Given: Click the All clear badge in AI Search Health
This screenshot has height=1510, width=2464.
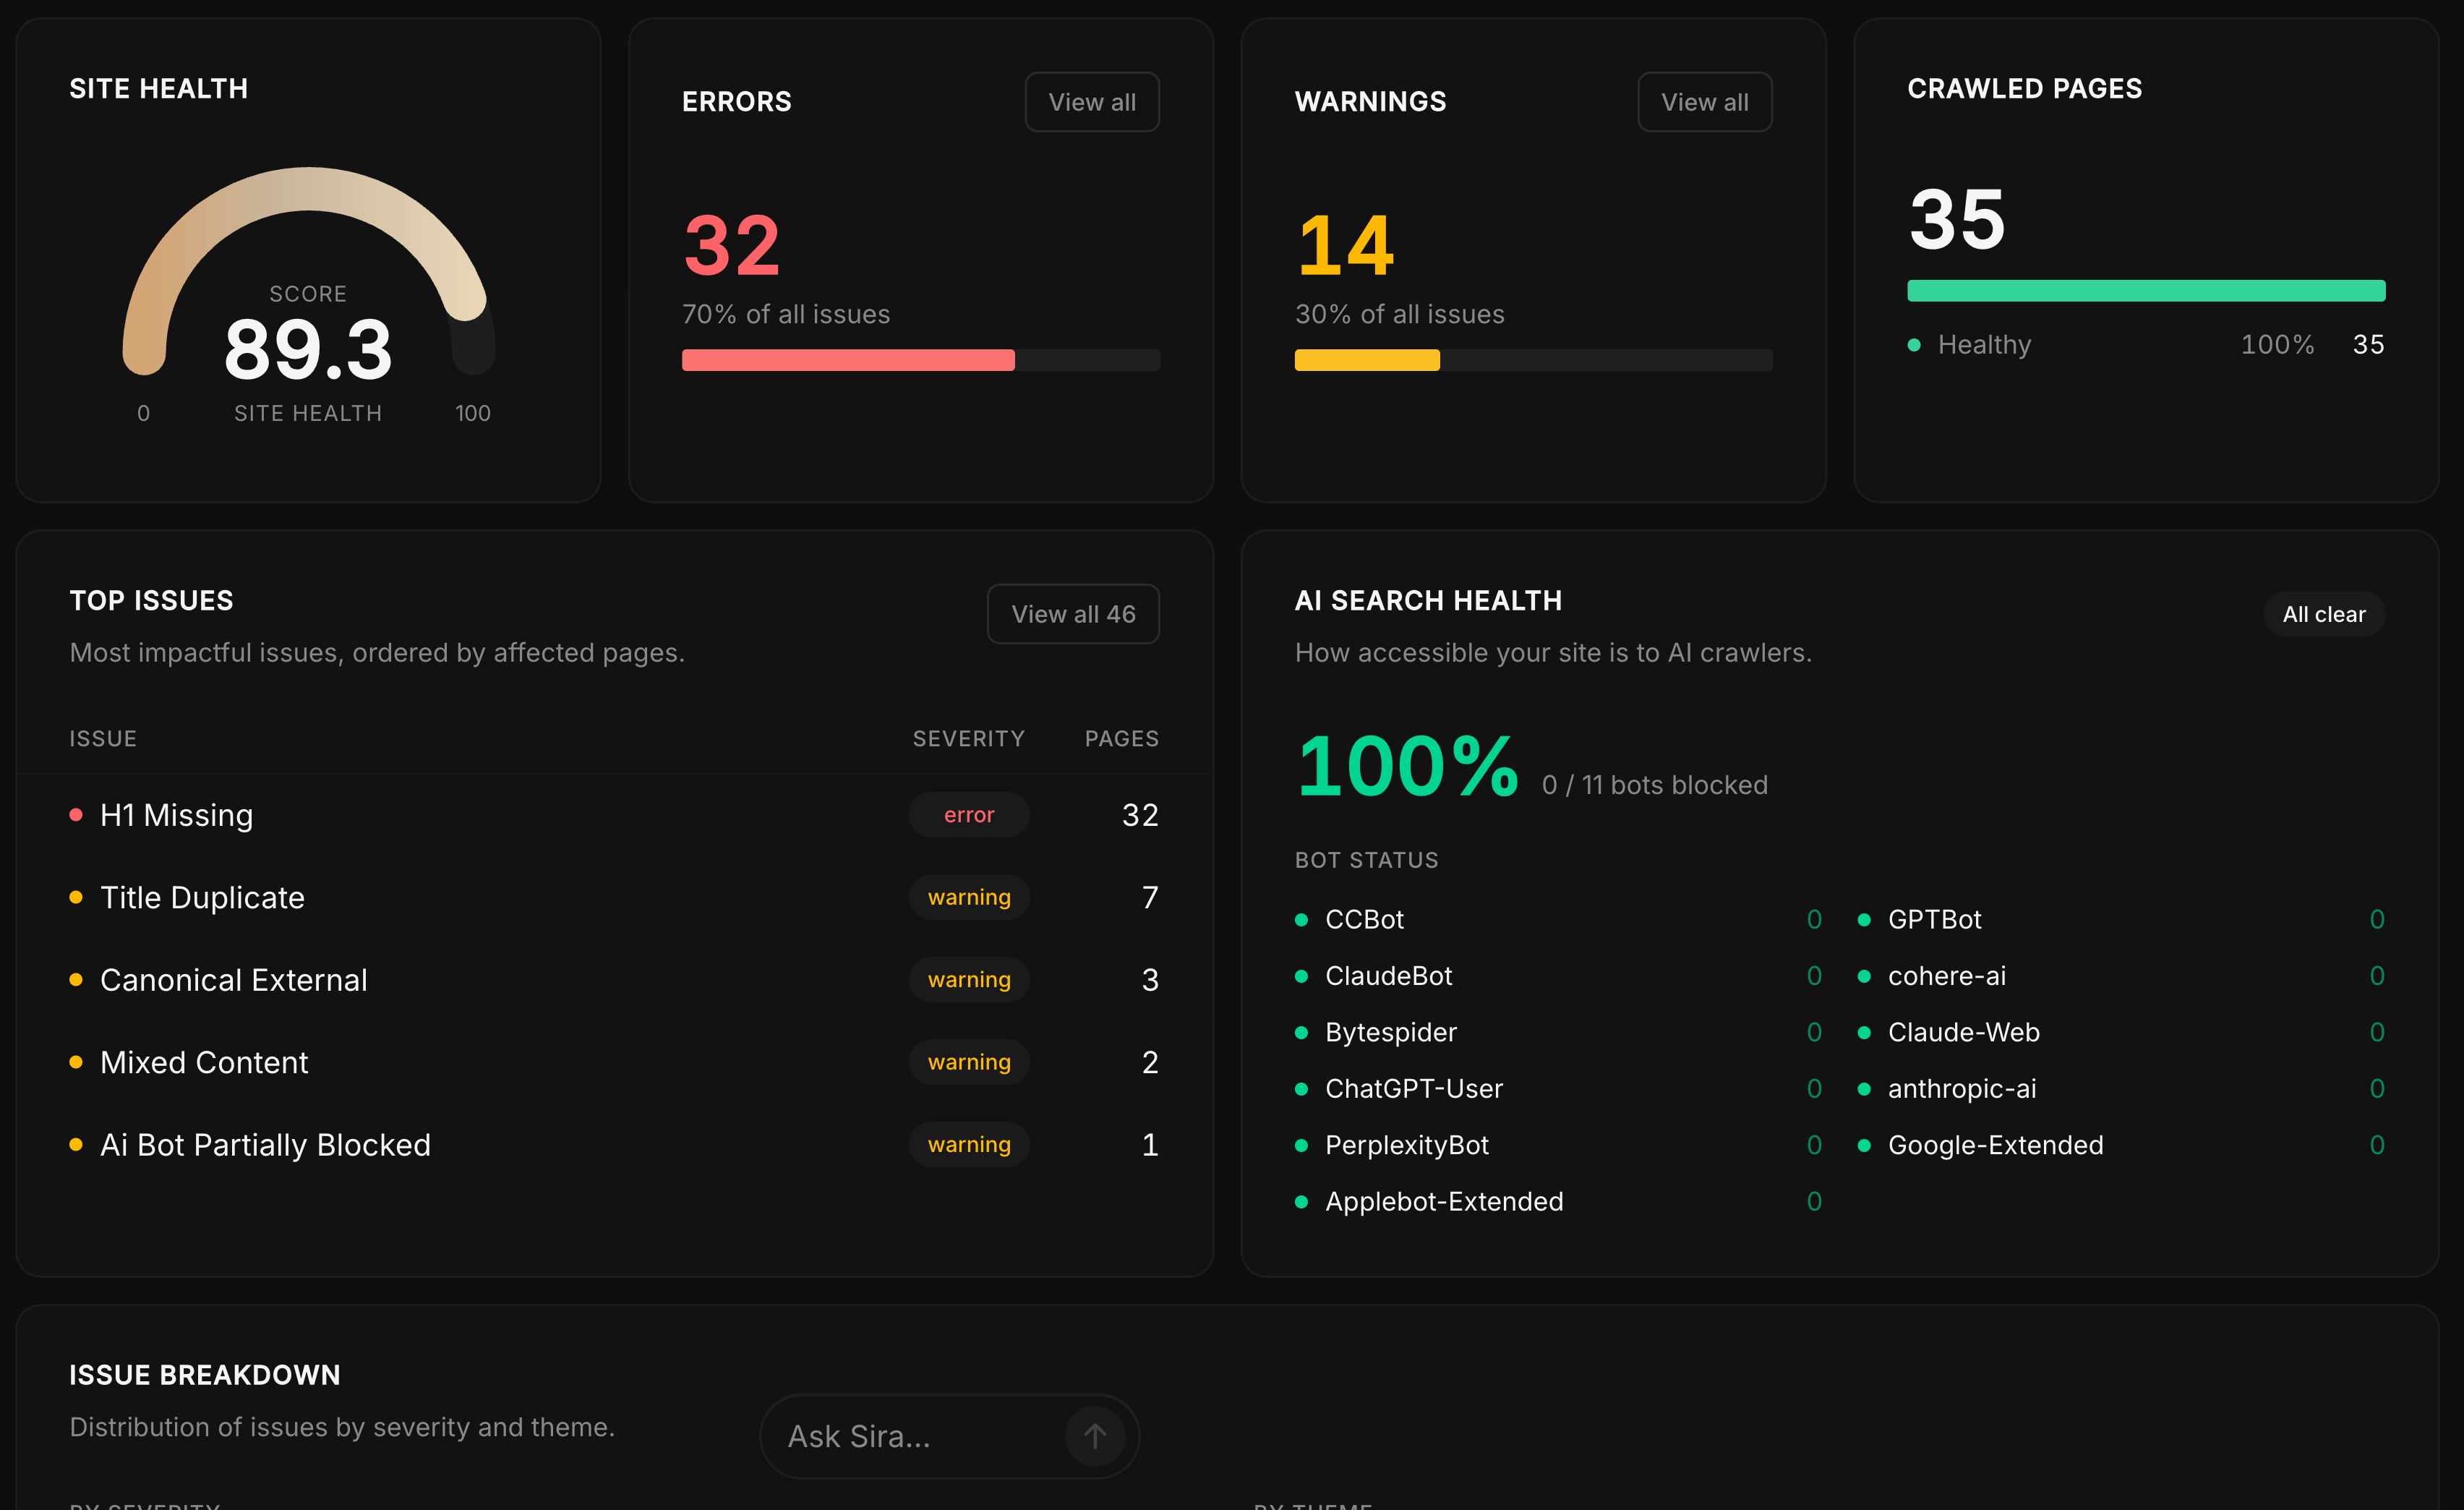Looking at the screenshot, I should pyautogui.click(x=2323, y=613).
